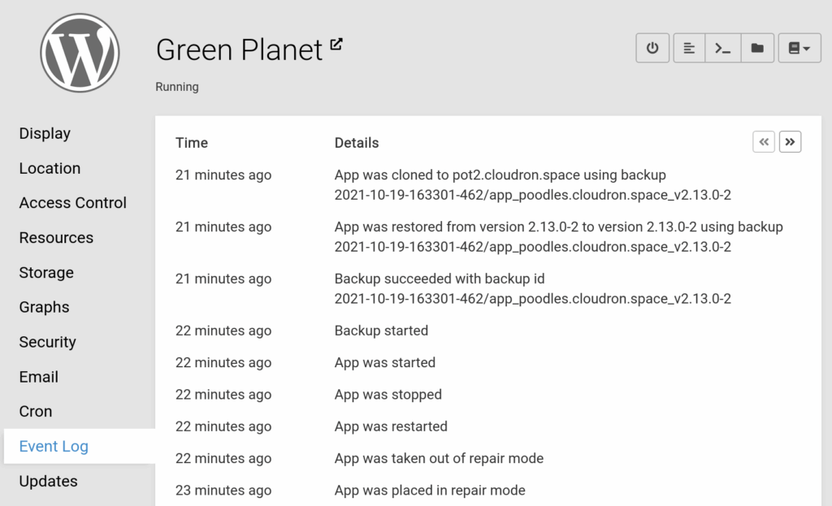Open Green Planet external link icon
Image resolution: width=832 pixels, height=506 pixels.
coord(336,45)
